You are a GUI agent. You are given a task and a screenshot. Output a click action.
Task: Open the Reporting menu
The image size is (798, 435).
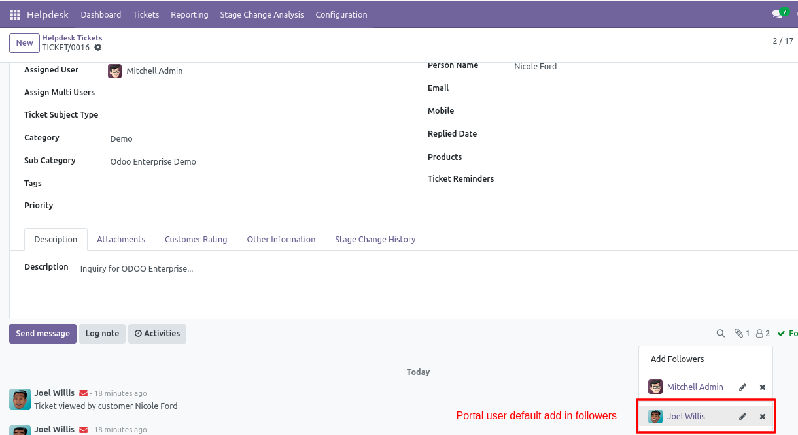(190, 14)
